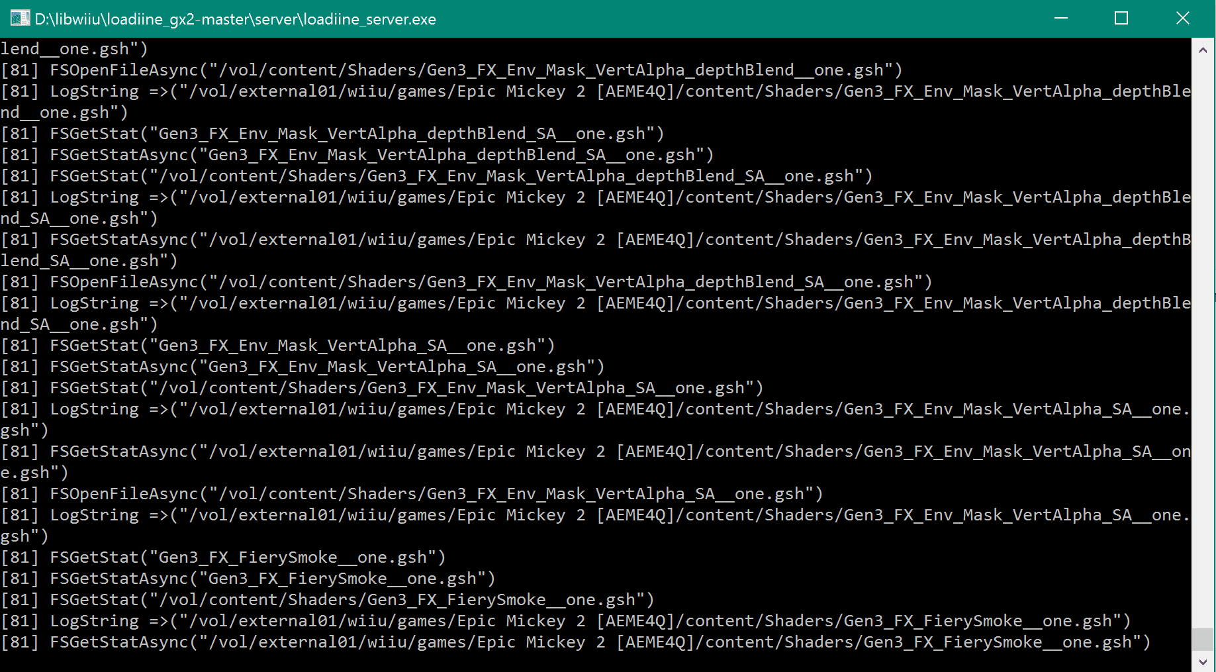Screen dimensions: 1216x672
Task: Click the top "lend__one.gsh")" wrapped line
Action: [74, 49]
